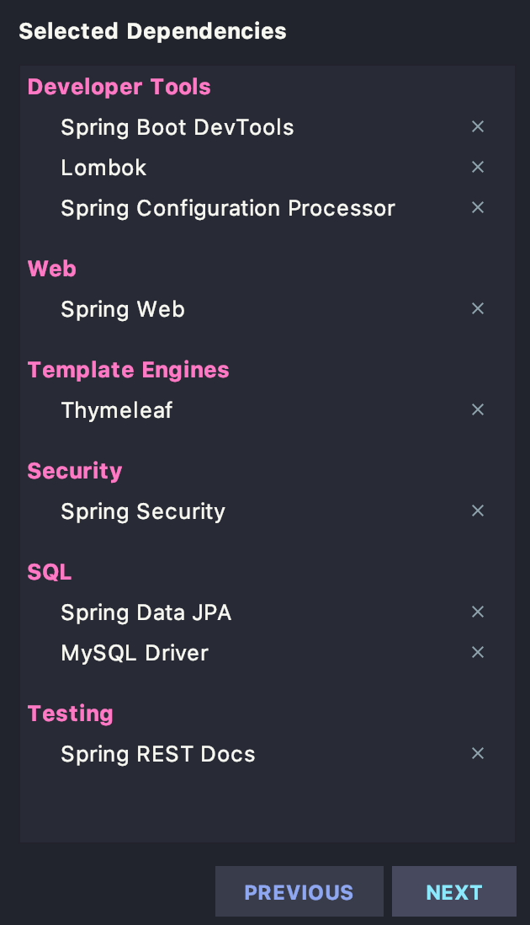Select the Lombok dependency entry
This screenshot has width=530, height=925.
[103, 167]
